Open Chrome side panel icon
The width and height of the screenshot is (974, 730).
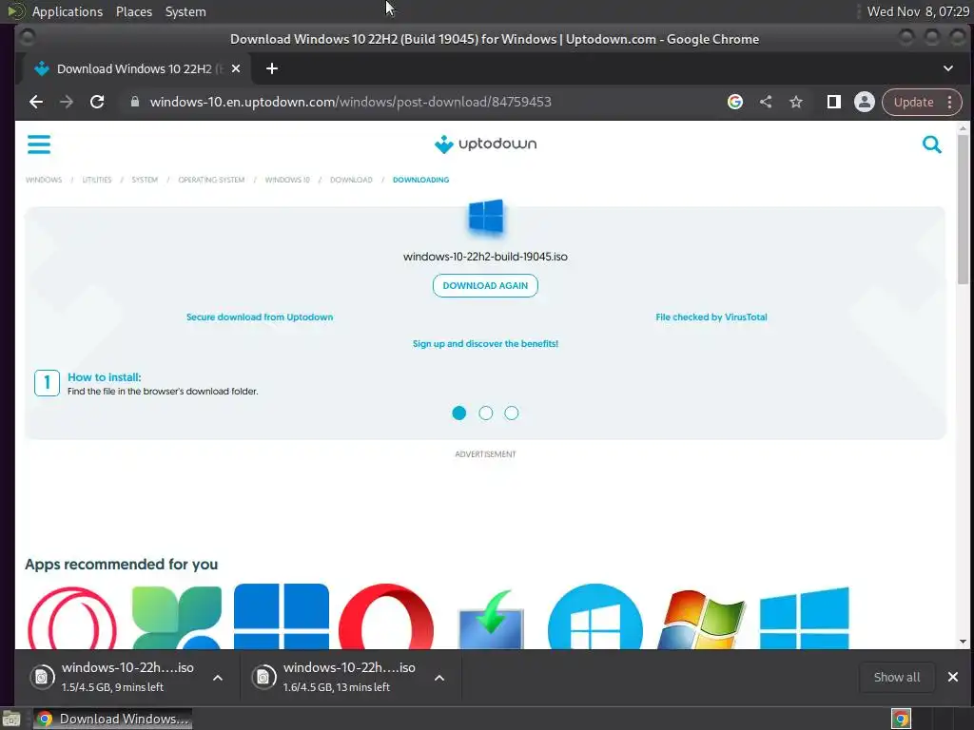point(833,102)
